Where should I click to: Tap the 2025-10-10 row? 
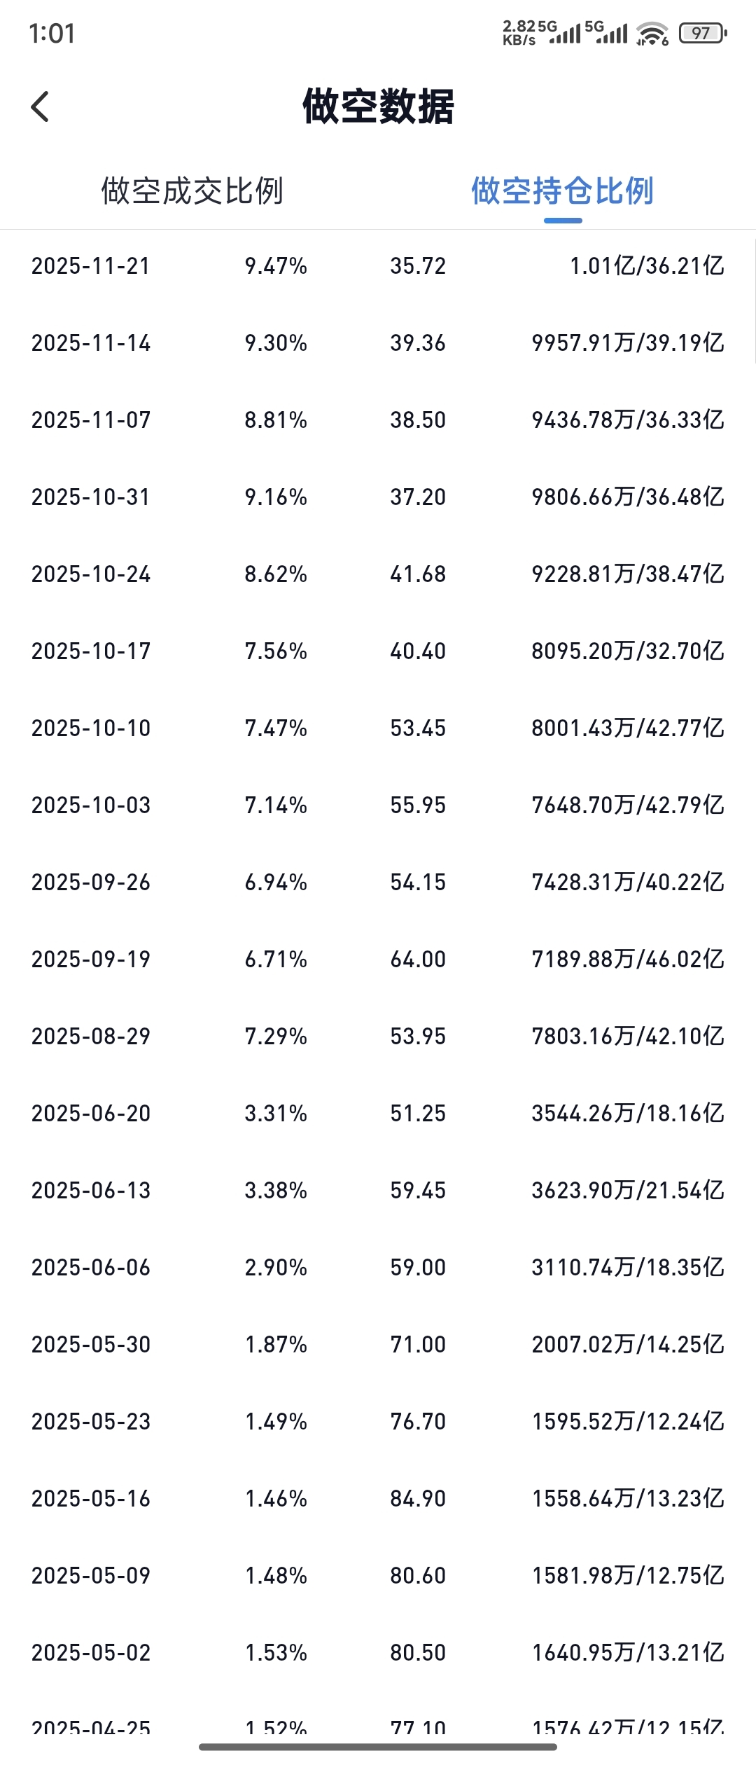click(378, 728)
